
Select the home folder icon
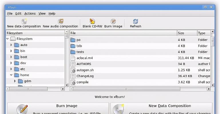[x=17, y=75]
